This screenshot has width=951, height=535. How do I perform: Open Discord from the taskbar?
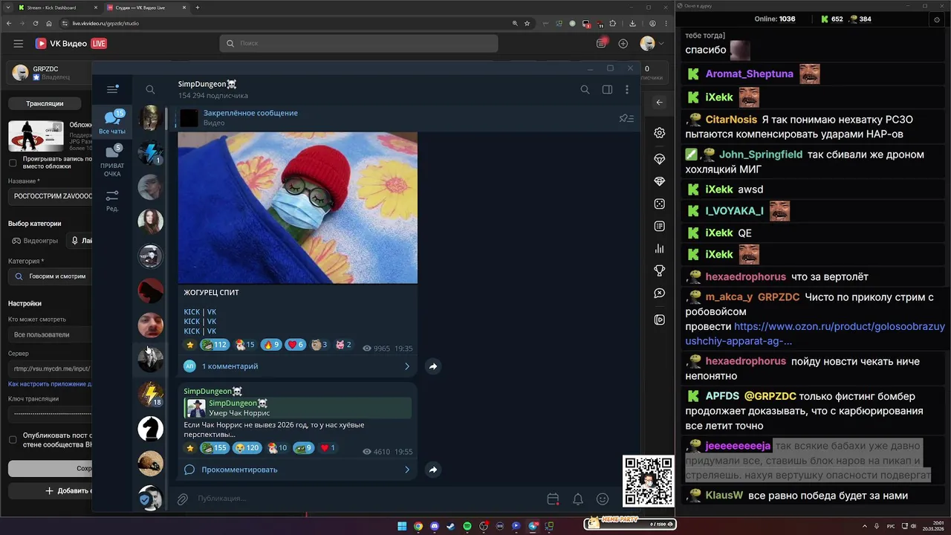click(435, 526)
